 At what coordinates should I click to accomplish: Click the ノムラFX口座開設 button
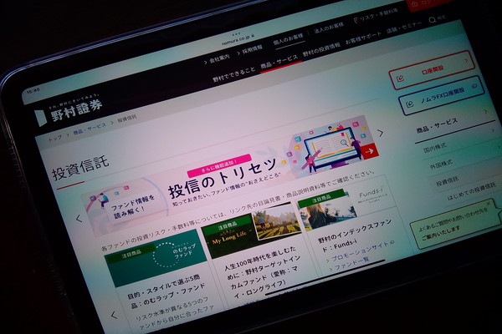point(441,95)
